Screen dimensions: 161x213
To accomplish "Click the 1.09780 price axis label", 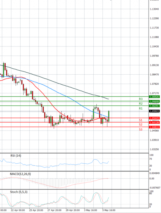I will tap(154, 56).
